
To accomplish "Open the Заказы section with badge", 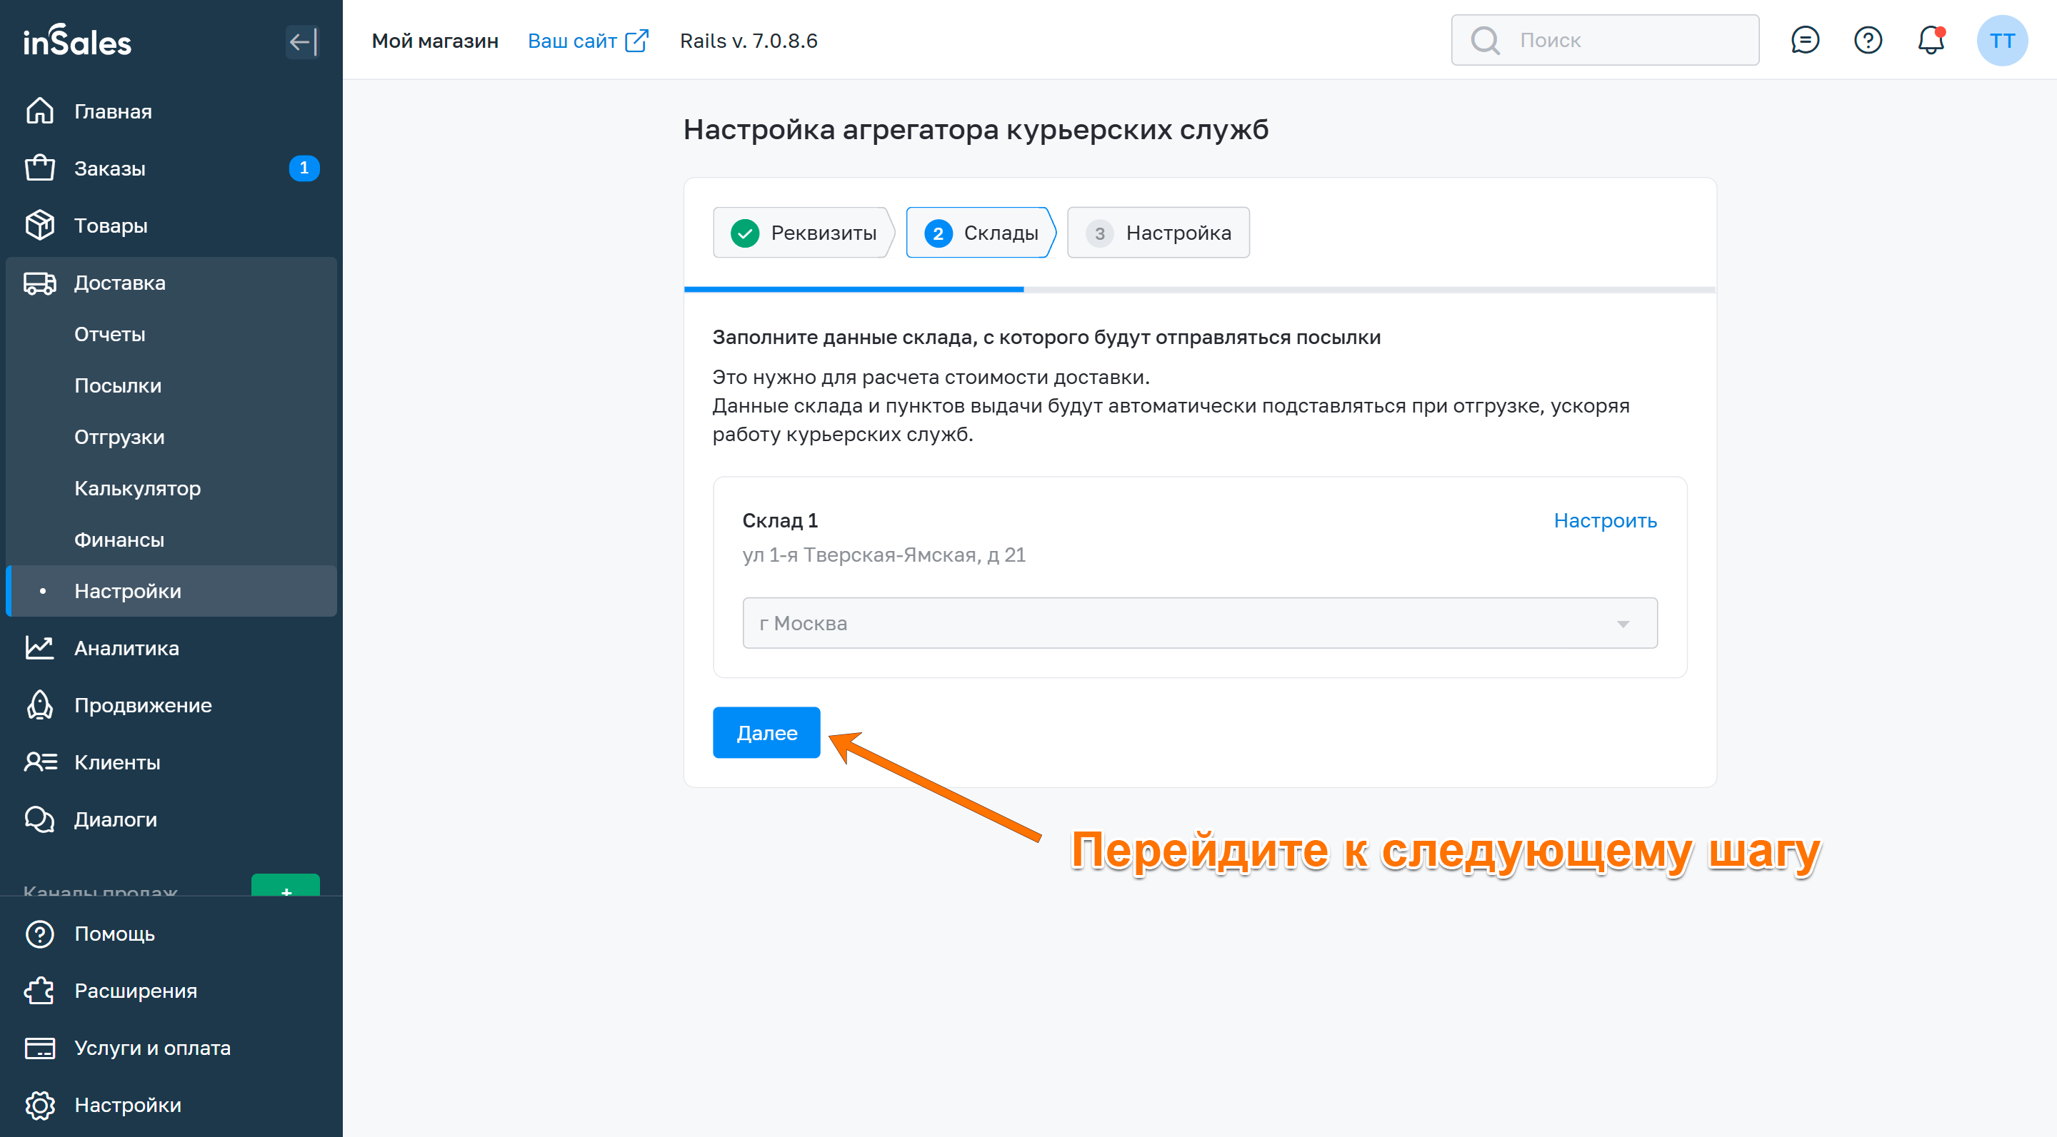I will (x=109, y=168).
